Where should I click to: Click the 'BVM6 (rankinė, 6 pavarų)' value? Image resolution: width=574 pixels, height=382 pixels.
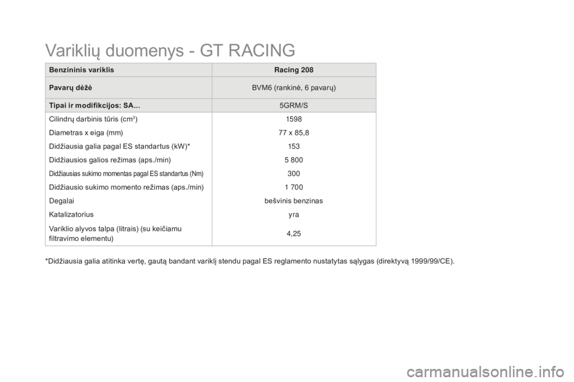(294, 88)
